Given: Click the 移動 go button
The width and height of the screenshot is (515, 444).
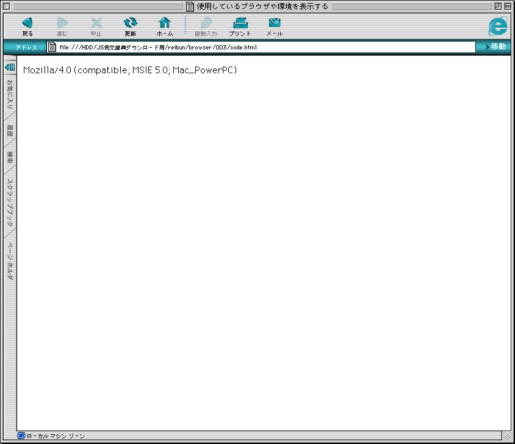Looking at the screenshot, I should tap(495, 46).
